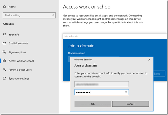This screenshot has width=168, height=115.
Task: Click the Access work or school page title
Action: point(87,7)
